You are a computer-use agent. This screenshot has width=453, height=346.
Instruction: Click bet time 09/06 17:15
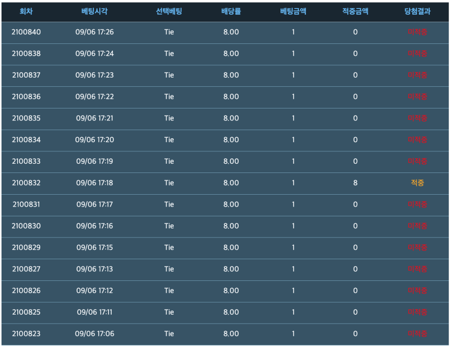[94, 247]
